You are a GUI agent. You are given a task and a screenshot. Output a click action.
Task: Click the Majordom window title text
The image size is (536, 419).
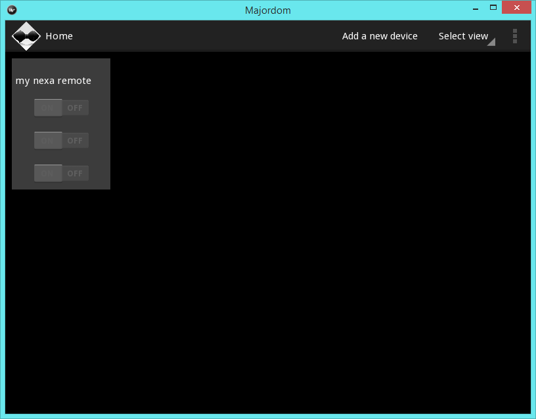click(267, 10)
